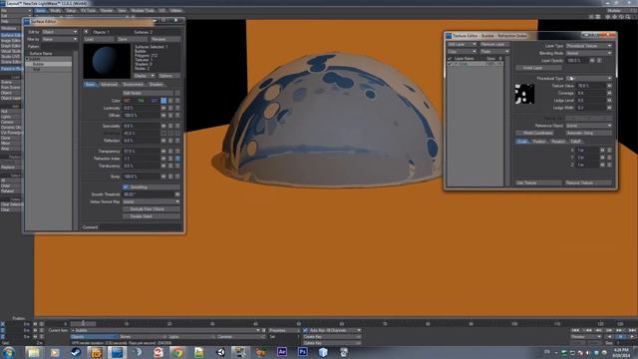Open the Refraction Index envelope E button
This screenshot has height=359, width=638.
pyautogui.click(x=170, y=159)
